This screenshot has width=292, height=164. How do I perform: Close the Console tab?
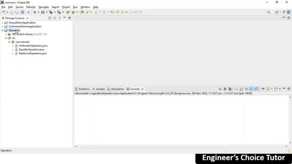[142, 89]
